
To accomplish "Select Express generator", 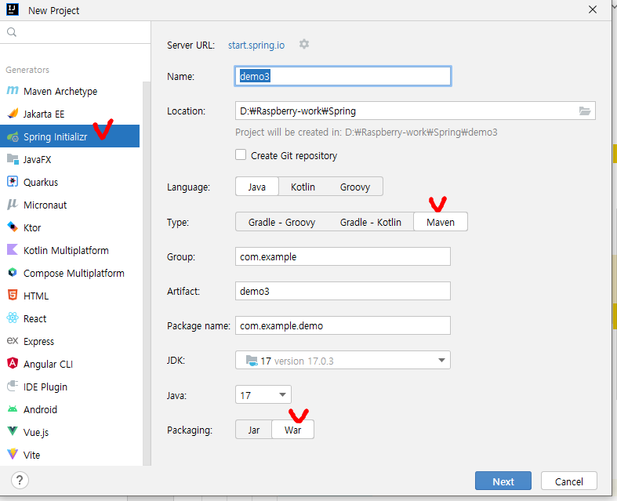I will tap(70, 341).
